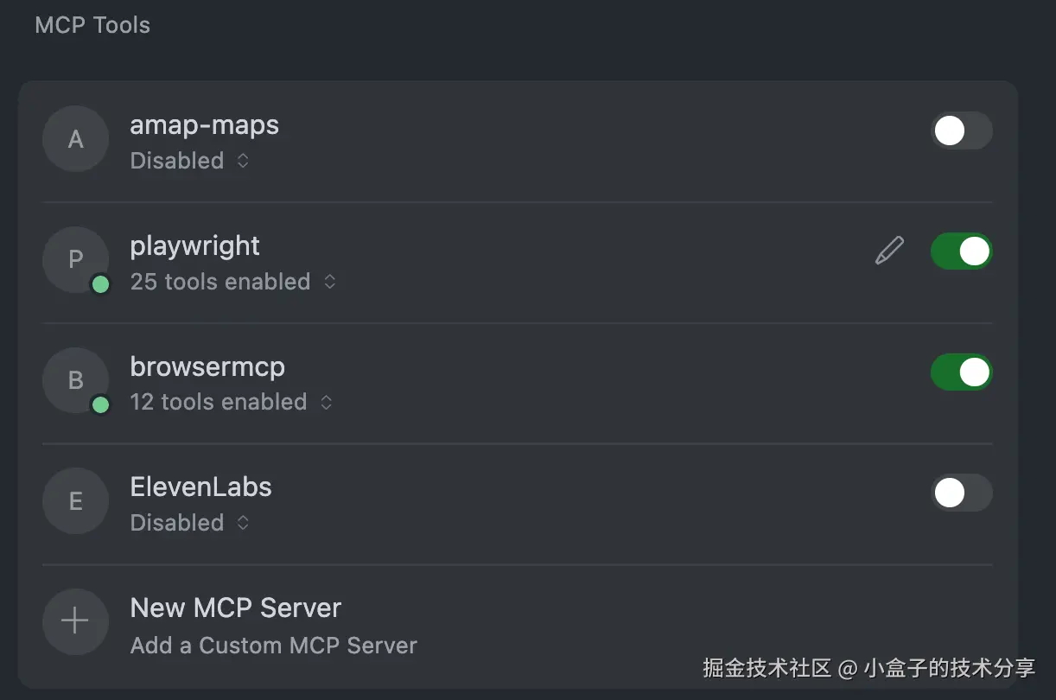
Task: Select the playwright server name
Action: pos(194,246)
